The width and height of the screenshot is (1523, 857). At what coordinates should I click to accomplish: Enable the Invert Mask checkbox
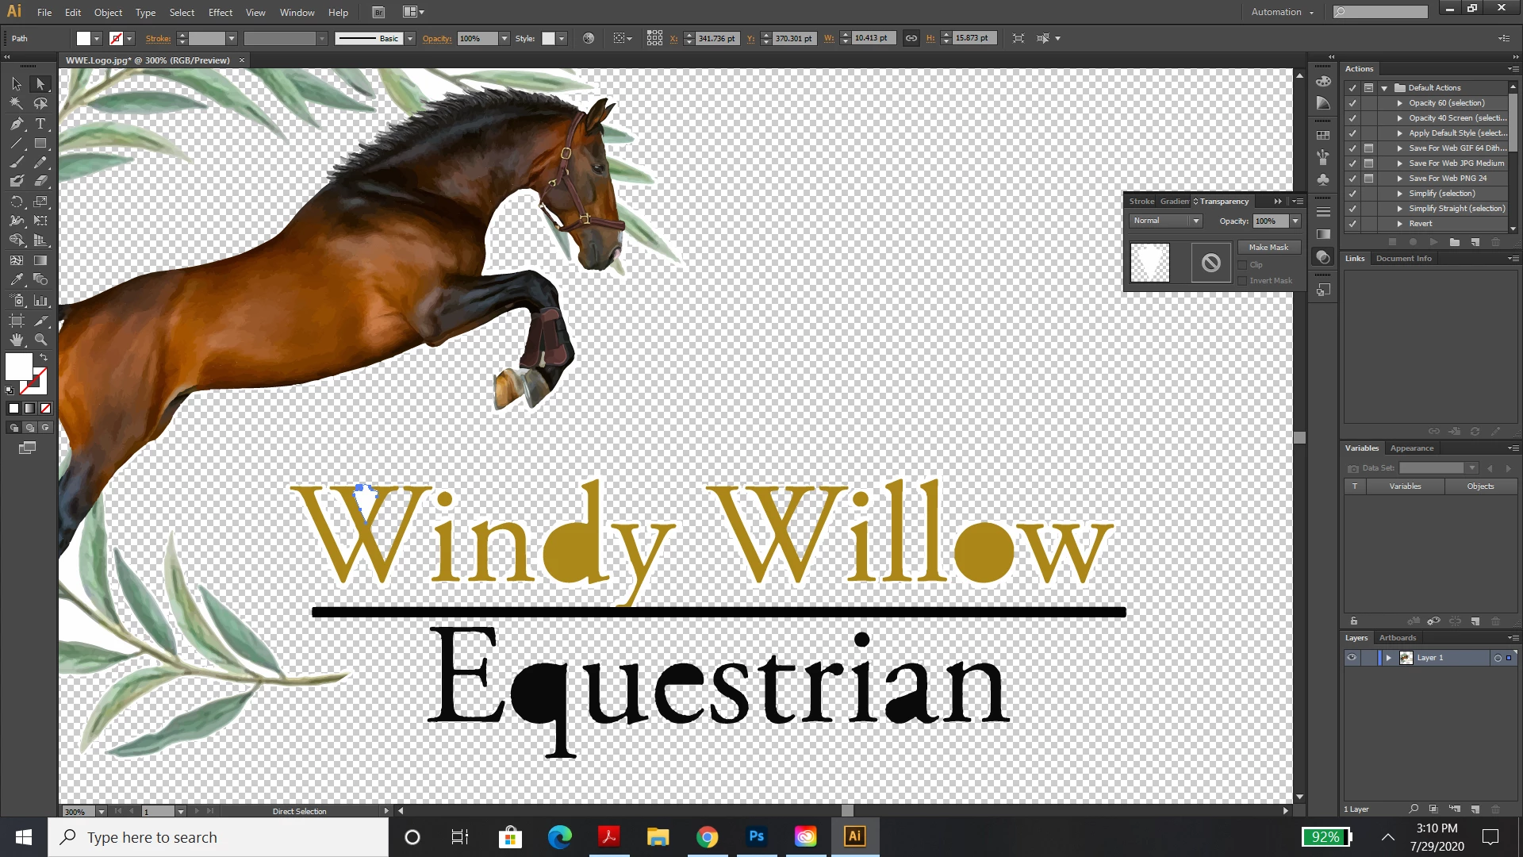tap(1242, 281)
